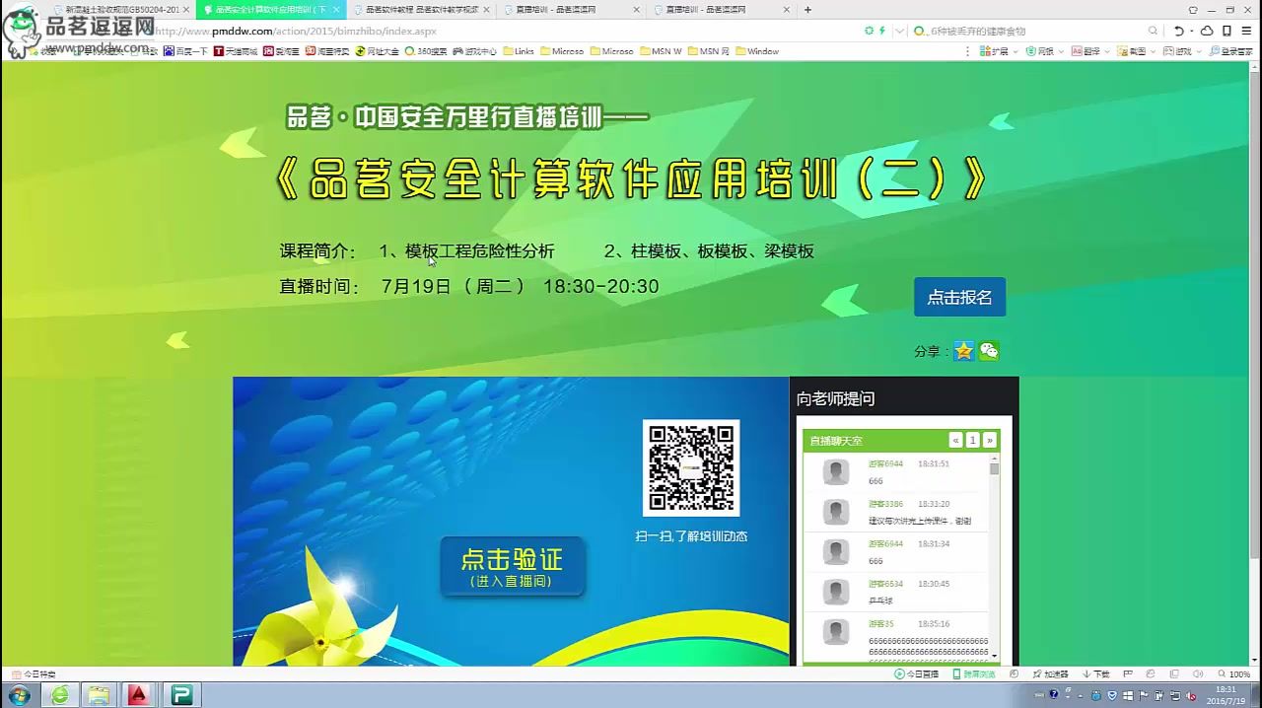
Task: Open the 翻译 translate dropdown
Action: (x=1089, y=51)
